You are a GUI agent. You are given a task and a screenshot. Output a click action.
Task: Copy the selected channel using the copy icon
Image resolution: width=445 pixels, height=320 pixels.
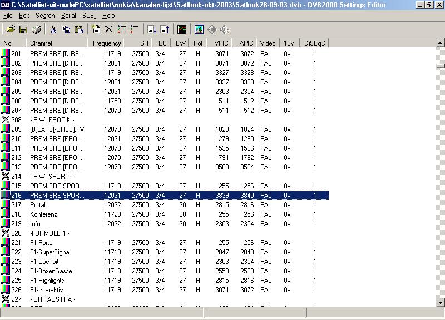(66, 29)
